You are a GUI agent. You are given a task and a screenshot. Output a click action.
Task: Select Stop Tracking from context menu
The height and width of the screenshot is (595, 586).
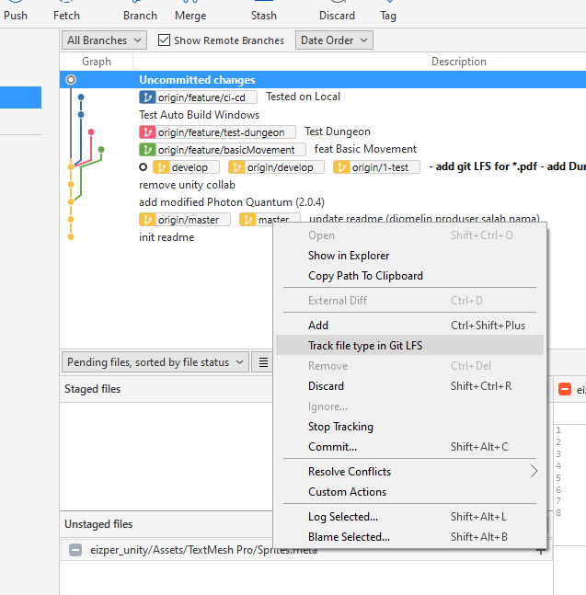(x=340, y=427)
